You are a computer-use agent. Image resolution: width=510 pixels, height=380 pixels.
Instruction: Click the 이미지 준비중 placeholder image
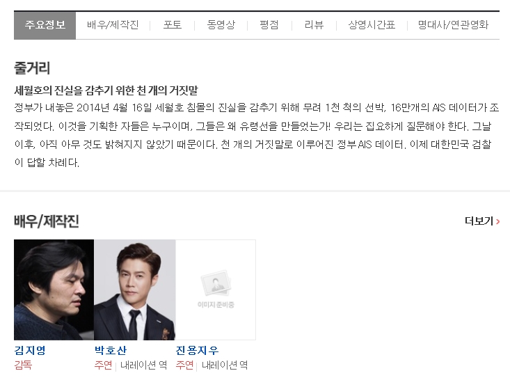pos(216,290)
